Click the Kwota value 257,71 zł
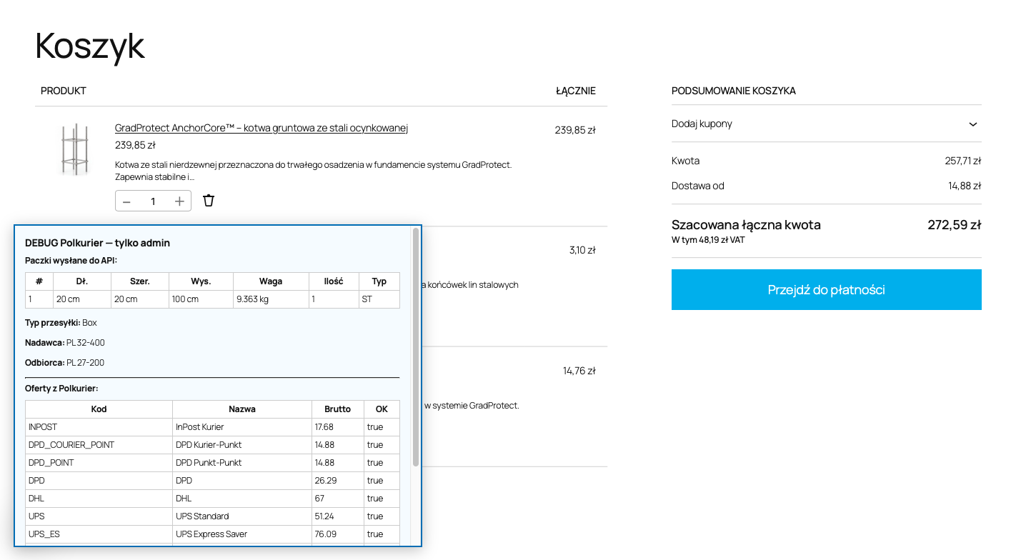The image size is (1016, 560). (x=963, y=161)
